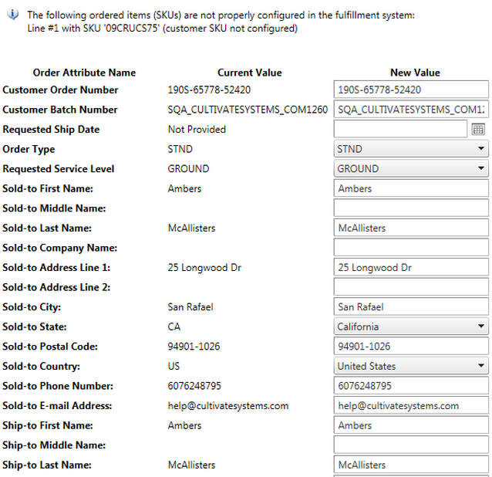The width and height of the screenshot is (492, 477).
Task: Click the 'Order Attribute Name' column header
Action: tap(84, 73)
